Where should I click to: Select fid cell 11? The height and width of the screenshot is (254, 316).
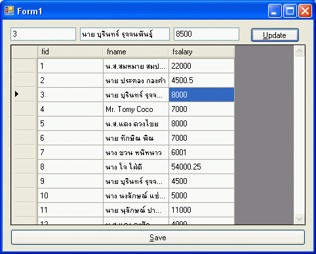(x=70, y=210)
